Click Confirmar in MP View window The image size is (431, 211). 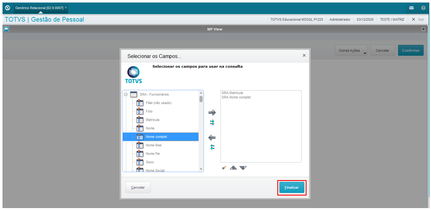(411, 51)
